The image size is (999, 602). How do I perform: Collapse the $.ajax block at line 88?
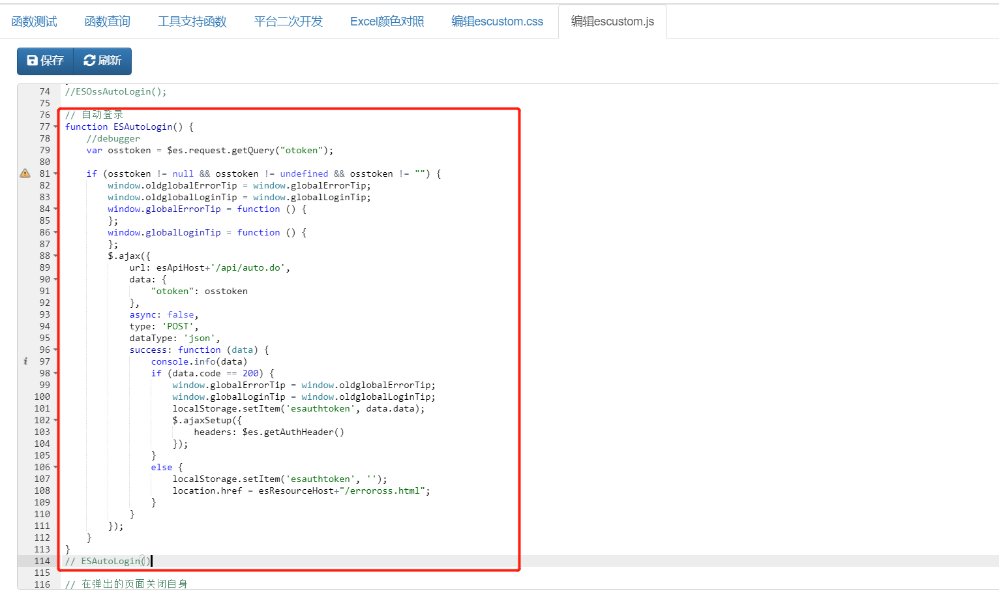click(56, 256)
